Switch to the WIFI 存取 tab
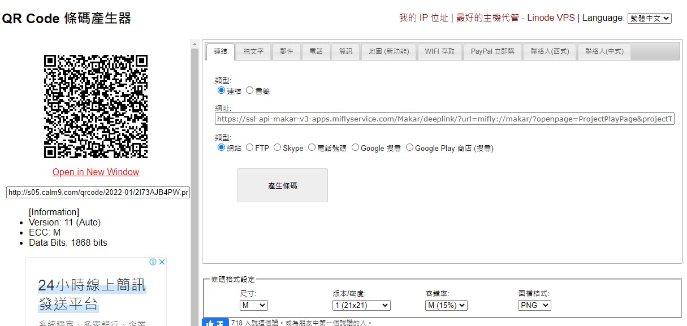The width and height of the screenshot is (687, 326). click(x=440, y=51)
